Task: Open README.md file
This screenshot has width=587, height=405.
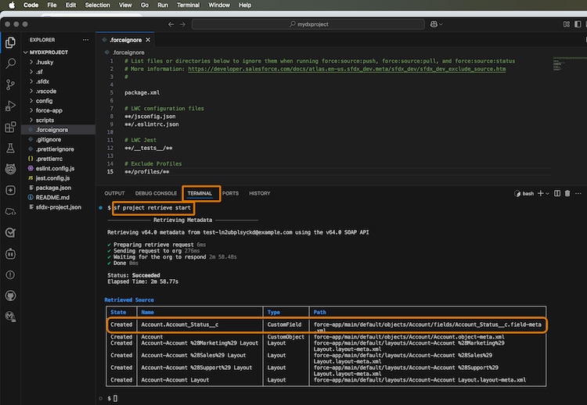Action: (52, 198)
